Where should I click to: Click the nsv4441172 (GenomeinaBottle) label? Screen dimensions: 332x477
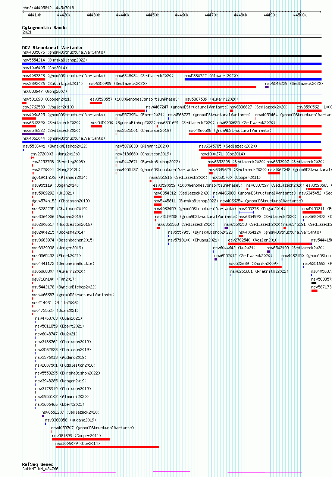63,263
